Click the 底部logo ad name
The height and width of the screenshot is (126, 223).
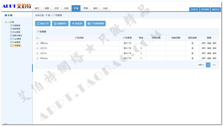pyautogui.click(x=44, y=43)
